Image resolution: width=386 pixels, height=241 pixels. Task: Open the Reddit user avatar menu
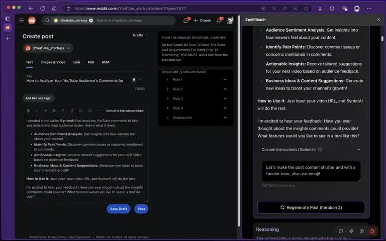(x=230, y=21)
